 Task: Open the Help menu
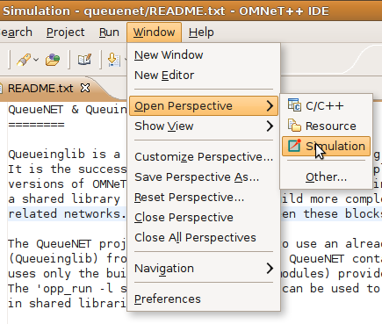pos(201,32)
